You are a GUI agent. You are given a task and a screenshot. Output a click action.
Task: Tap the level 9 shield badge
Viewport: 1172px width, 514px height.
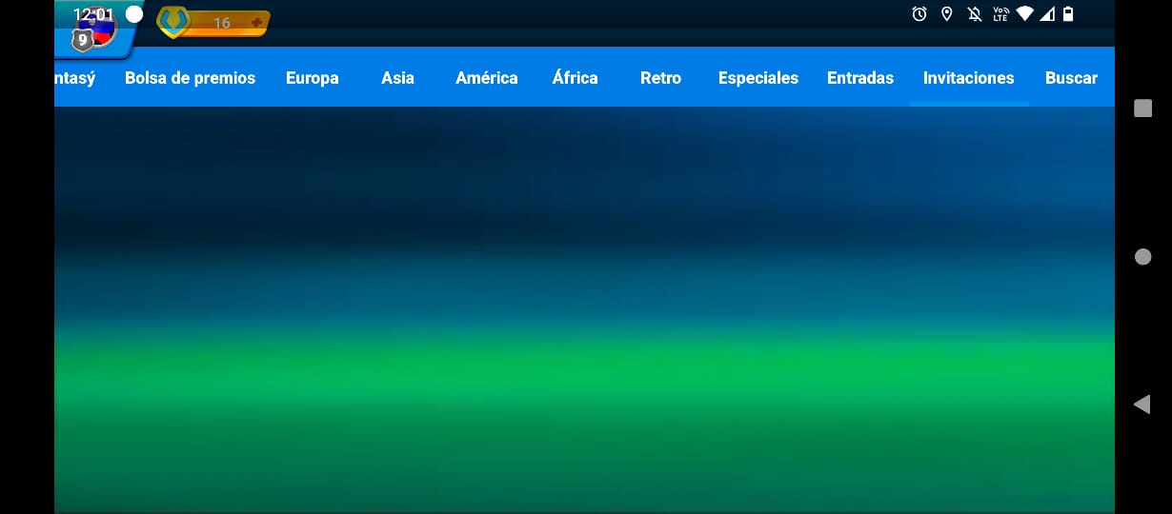pos(83,40)
